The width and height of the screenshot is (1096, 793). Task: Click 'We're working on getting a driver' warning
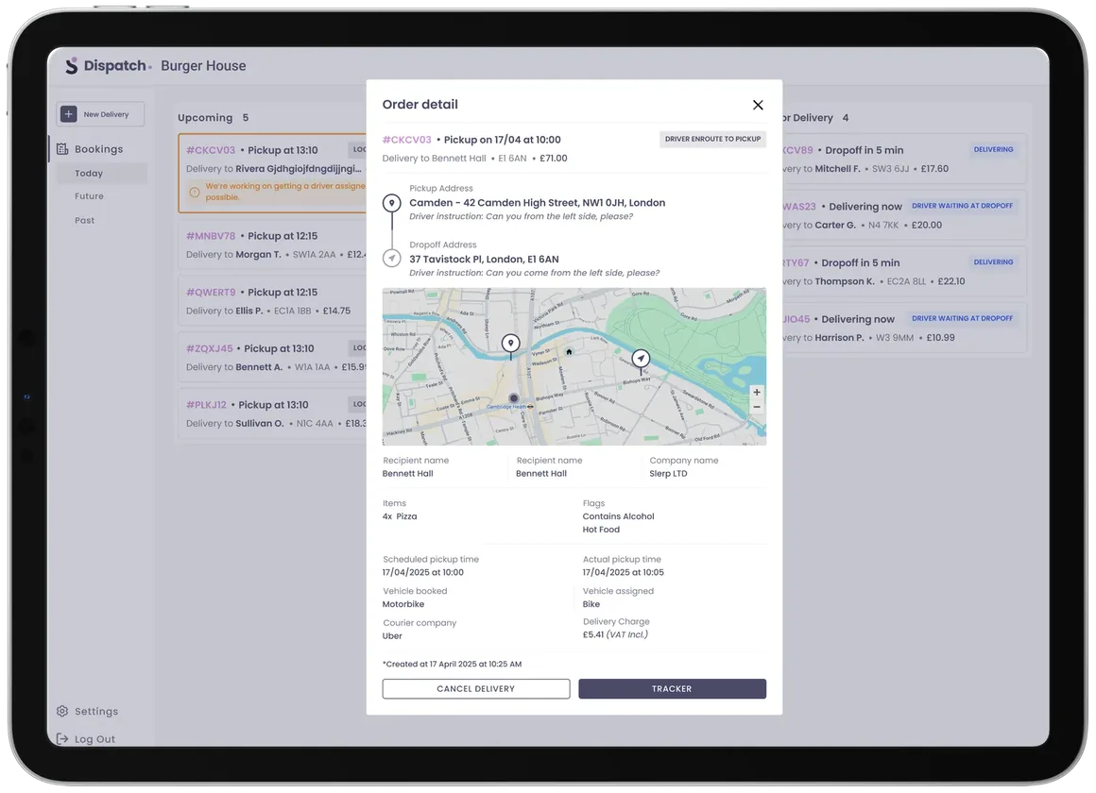[285, 192]
